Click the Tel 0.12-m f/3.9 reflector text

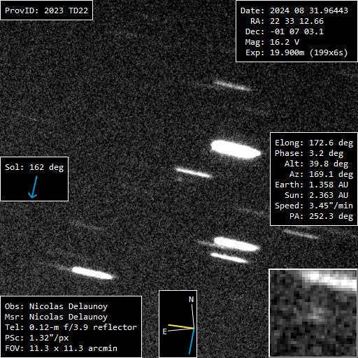(71, 327)
